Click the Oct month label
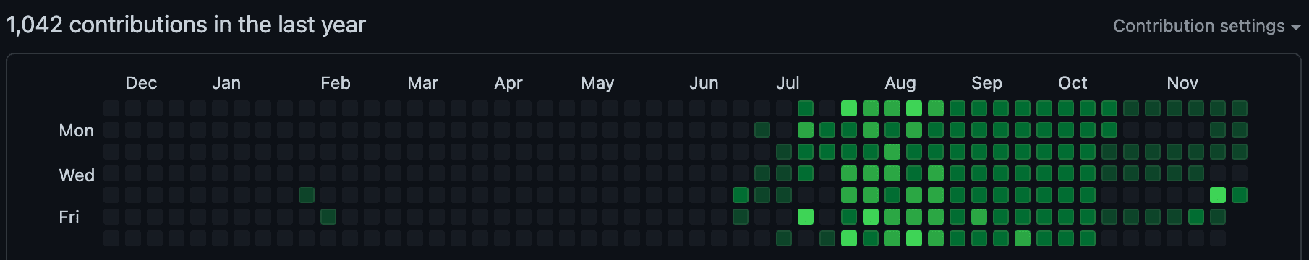This screenshot has width=1309, height=260. click(x=1073, y=83)
